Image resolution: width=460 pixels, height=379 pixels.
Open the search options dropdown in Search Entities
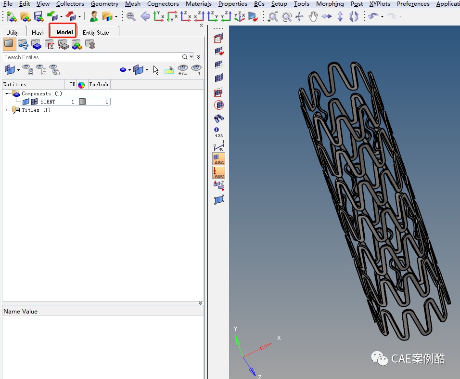(x=192, y=57)
